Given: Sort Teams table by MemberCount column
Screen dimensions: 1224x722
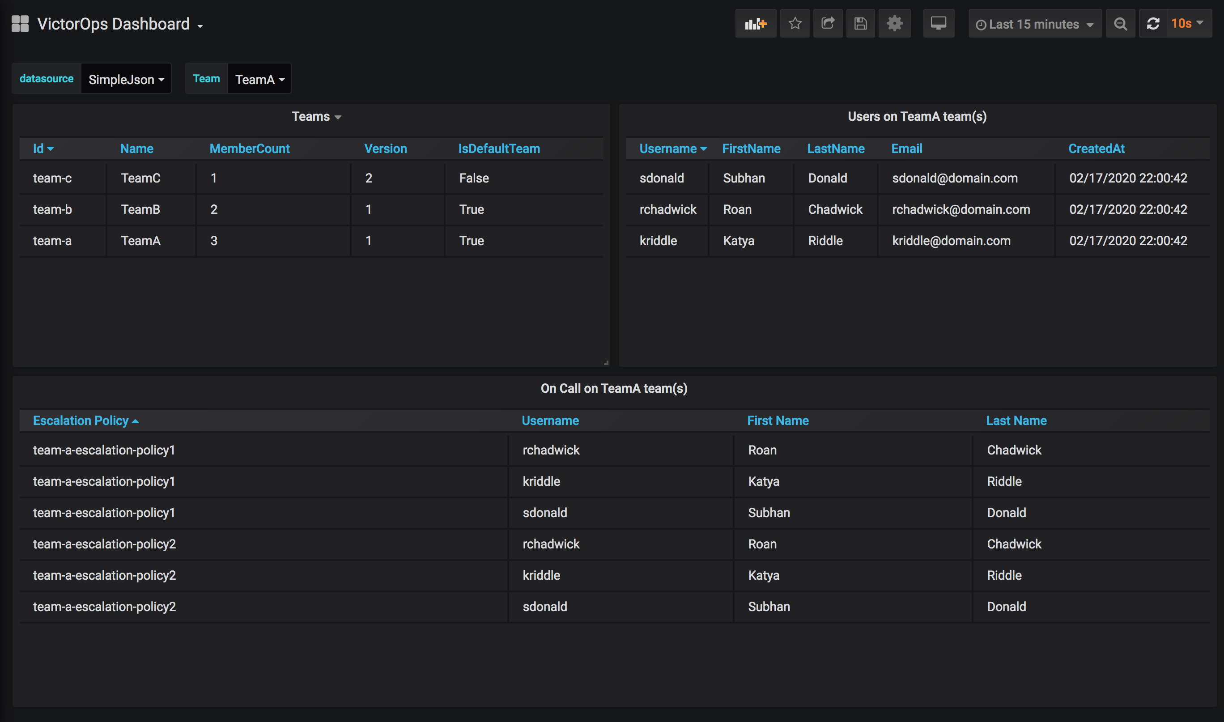Looking at the screenshot, I should [249, 149].
